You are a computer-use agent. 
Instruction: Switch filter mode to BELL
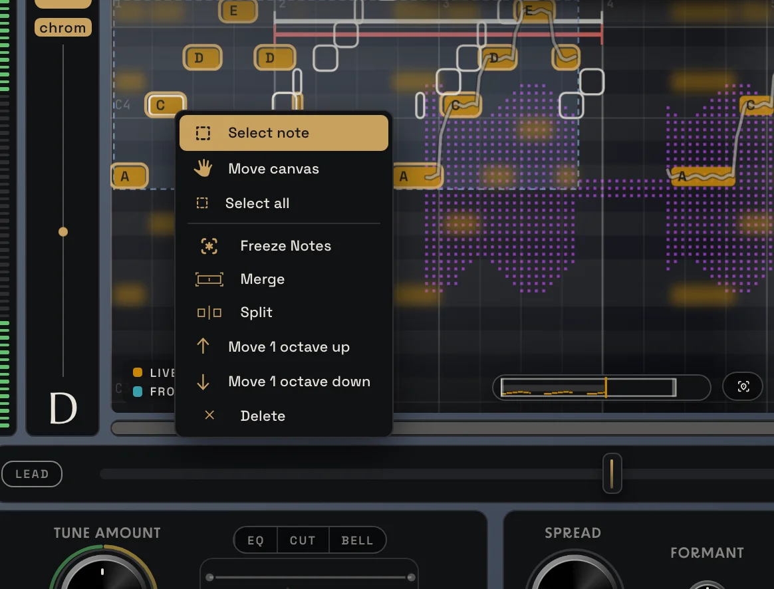(x=357, y=540)
